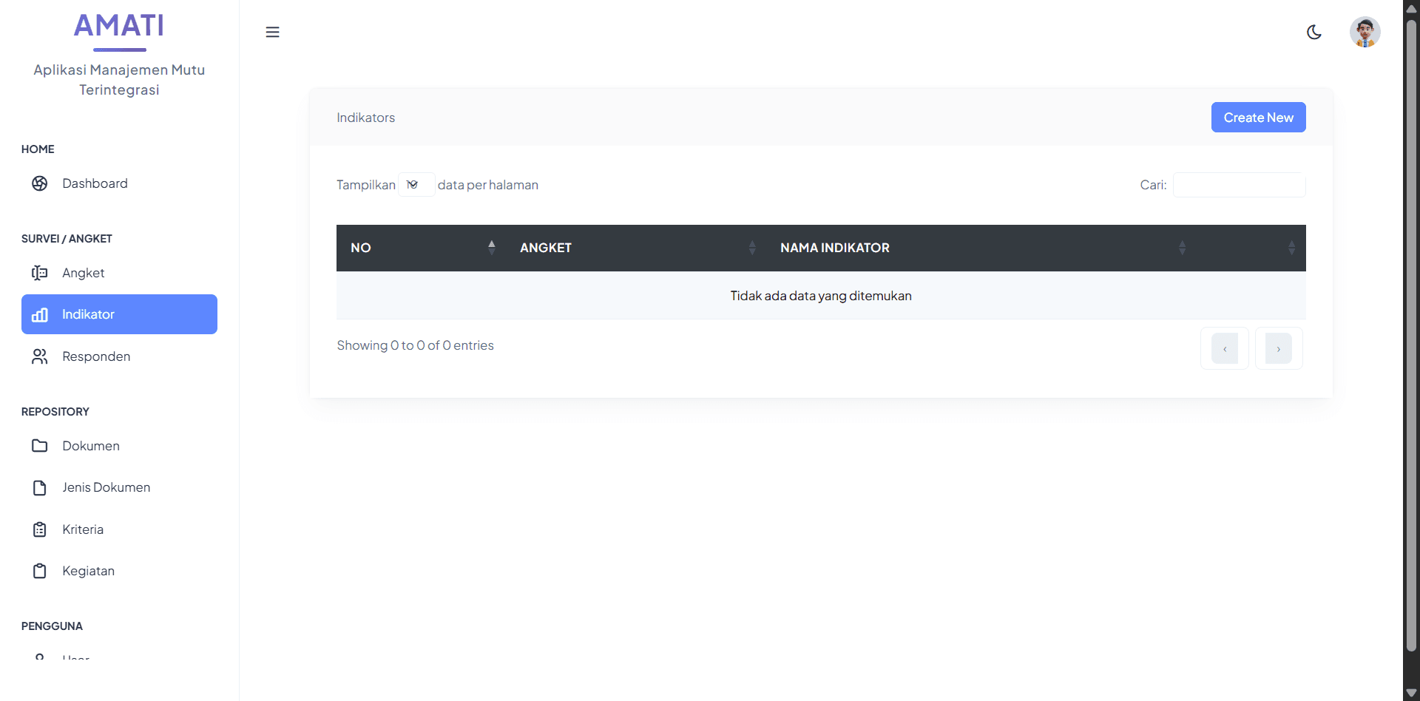
Task: Click the Dokumen folder icon
Action: pyautogui.click(x=40, y=446)
